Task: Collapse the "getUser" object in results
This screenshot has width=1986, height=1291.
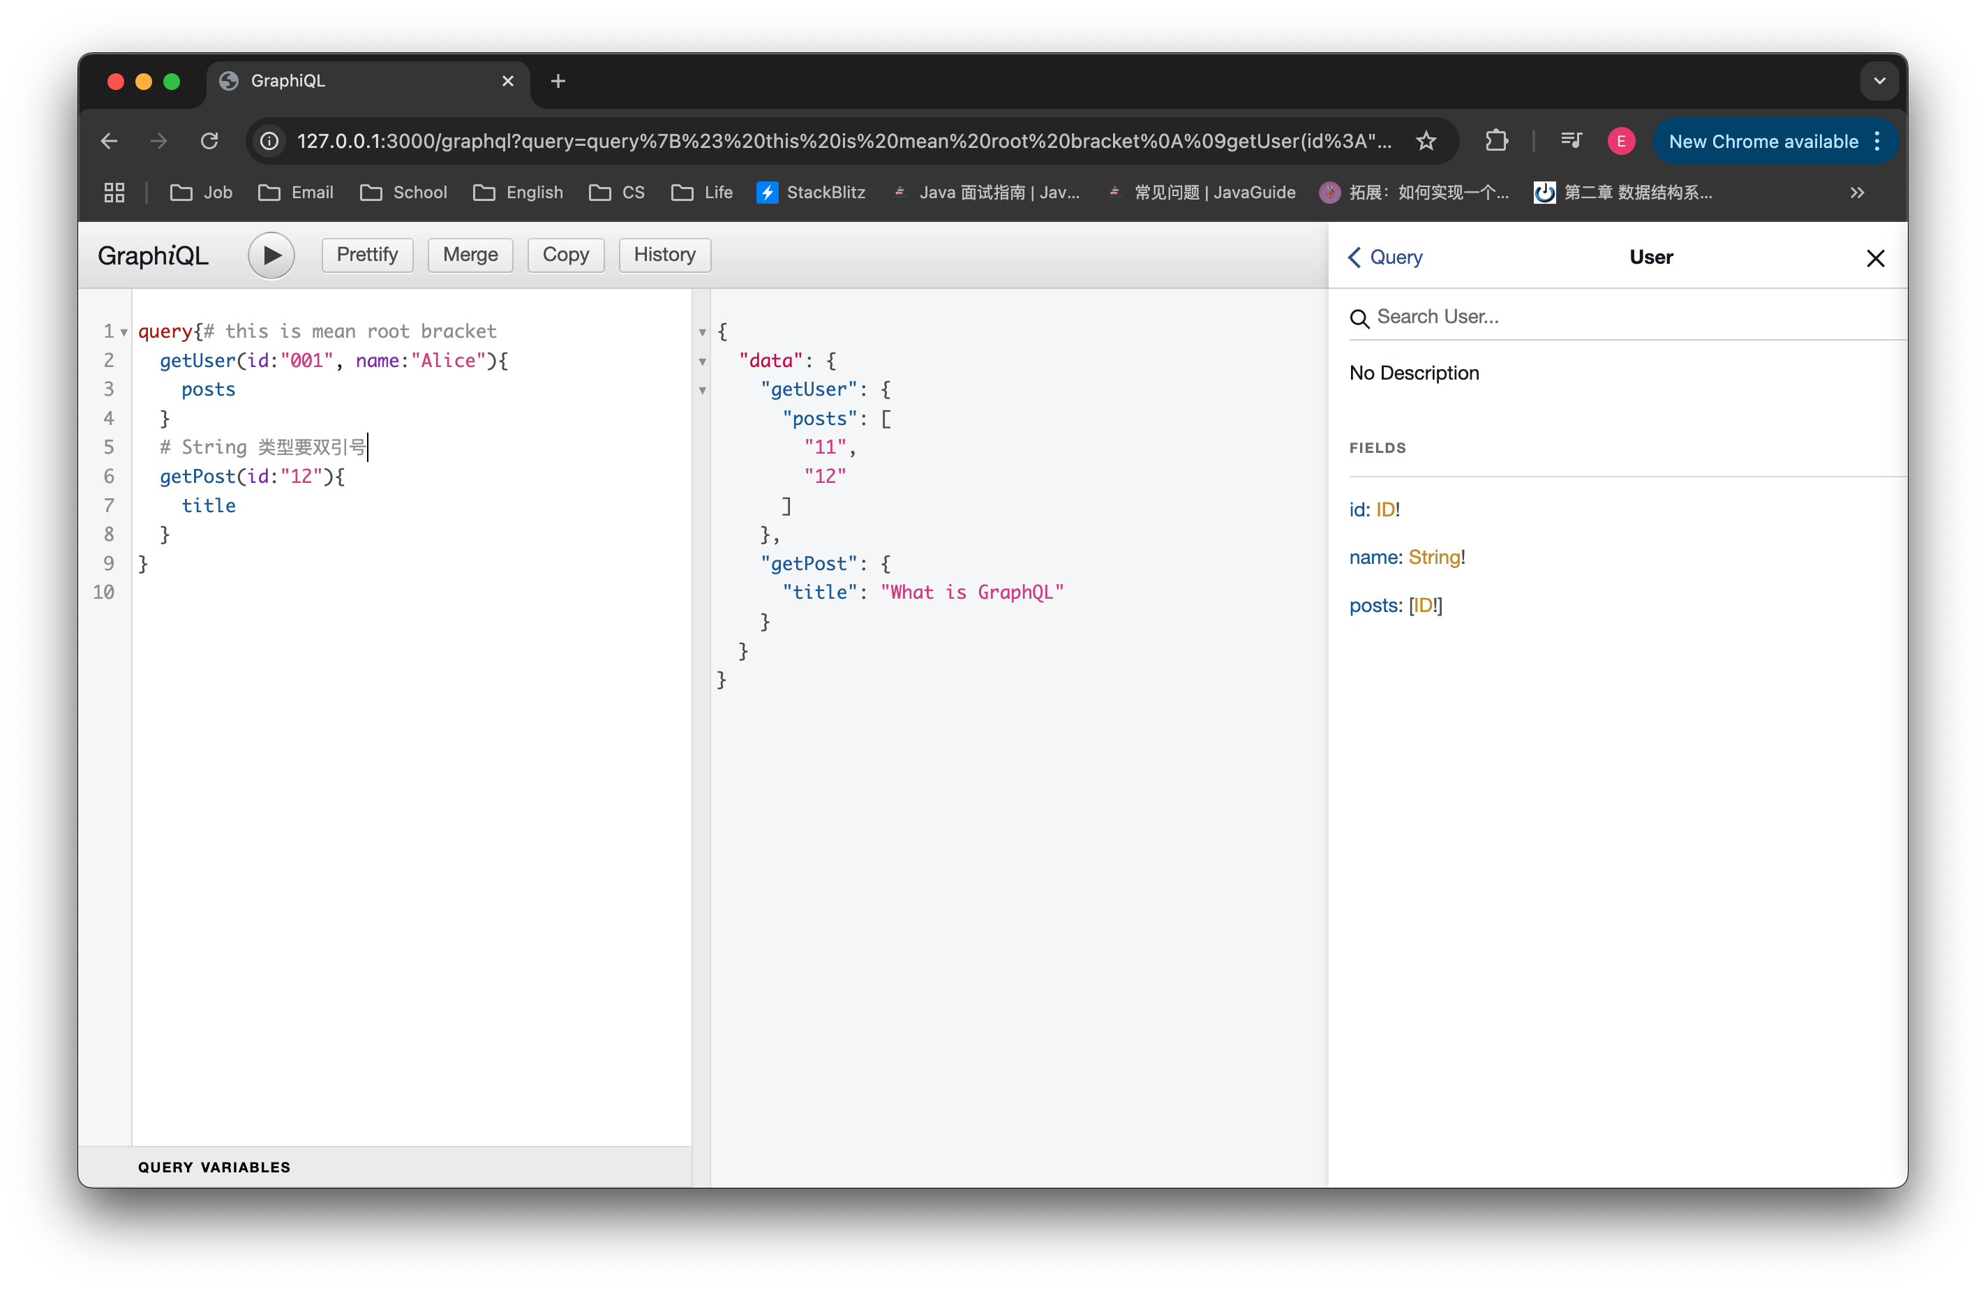Action: 703,391
